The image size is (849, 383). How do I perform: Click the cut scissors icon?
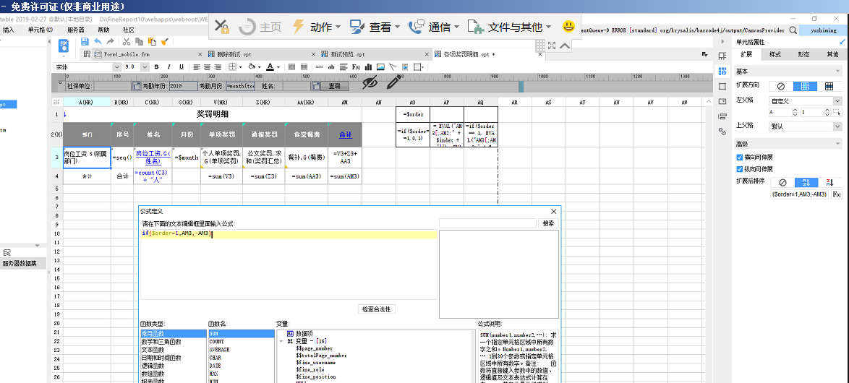tap(127, 42)
